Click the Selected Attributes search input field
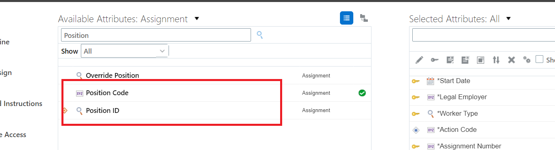 pos(483,35)
